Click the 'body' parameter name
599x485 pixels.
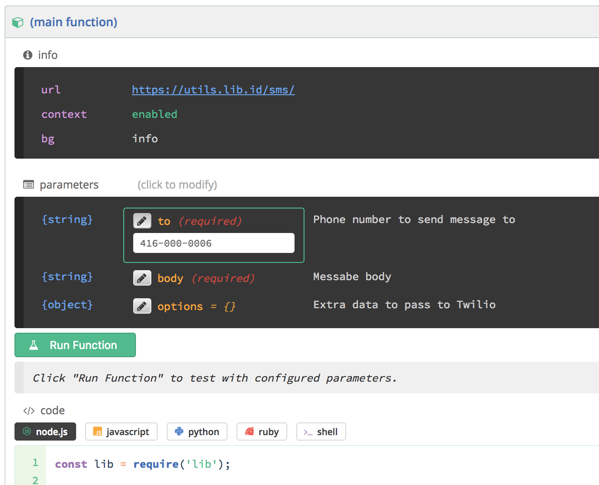coord(170,278)
